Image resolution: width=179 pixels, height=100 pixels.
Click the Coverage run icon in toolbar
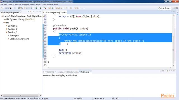tap(41, 8)
